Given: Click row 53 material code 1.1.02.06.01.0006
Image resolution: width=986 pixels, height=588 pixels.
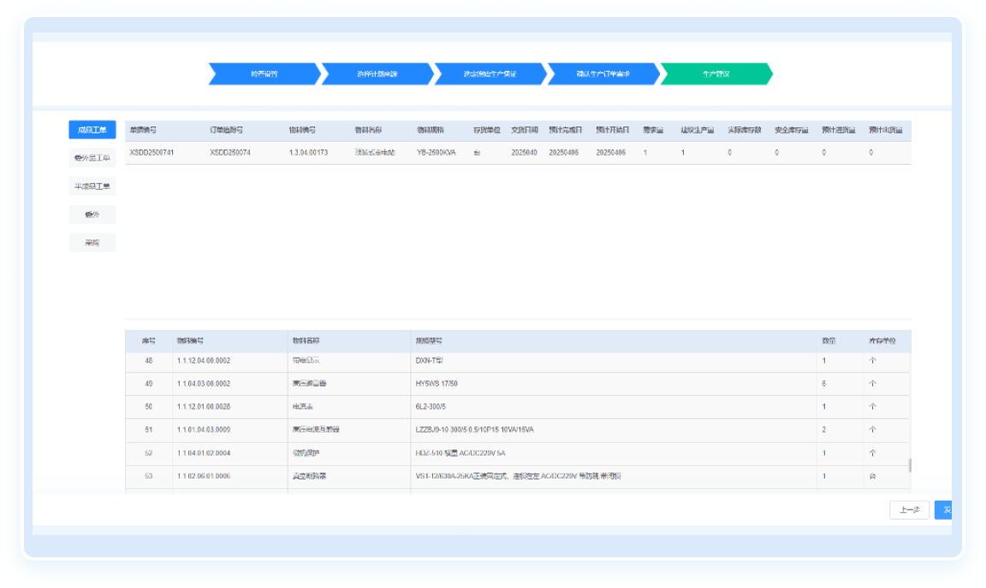Looking at the screenshot, I should pyautogui.click(x=204, y=476).
